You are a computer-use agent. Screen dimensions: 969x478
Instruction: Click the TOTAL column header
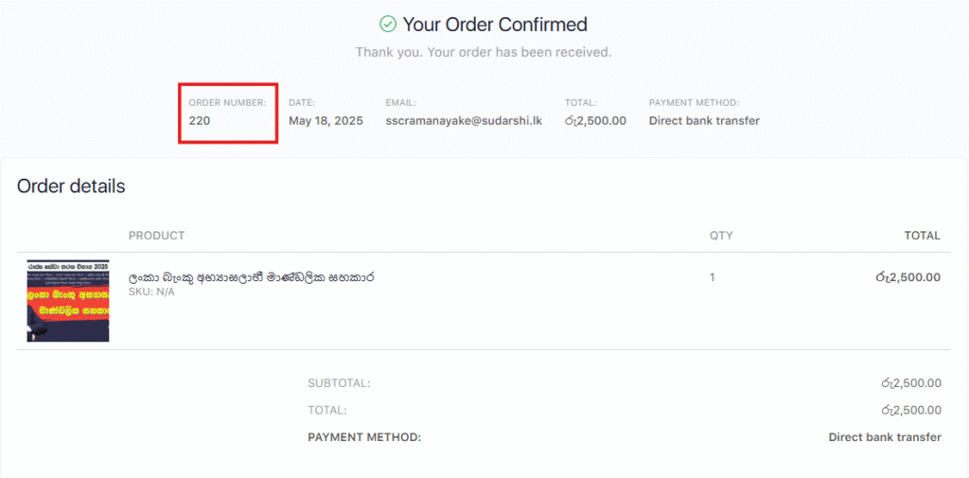922,236
